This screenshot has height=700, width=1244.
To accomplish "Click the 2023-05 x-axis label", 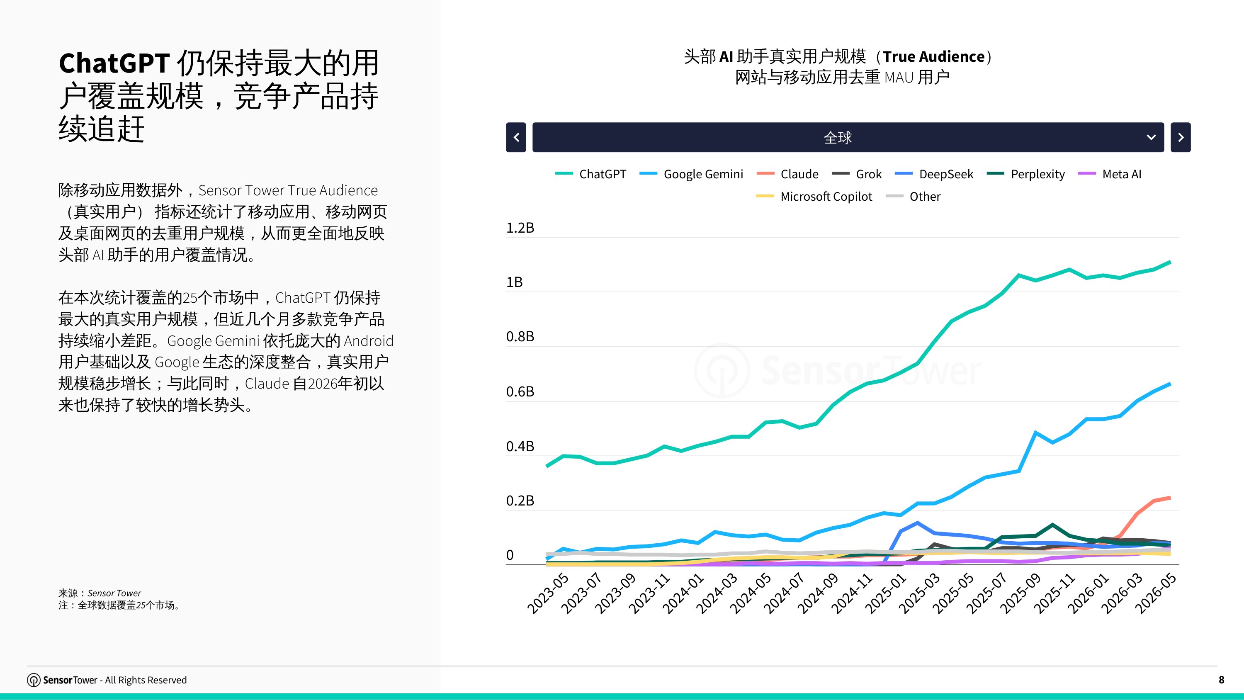I will 548,593.
